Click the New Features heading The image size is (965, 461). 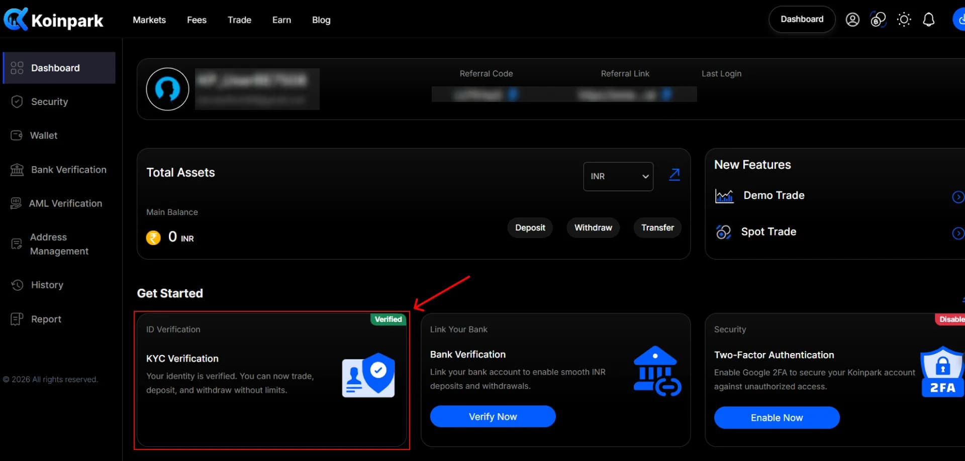tap(752, 165)
